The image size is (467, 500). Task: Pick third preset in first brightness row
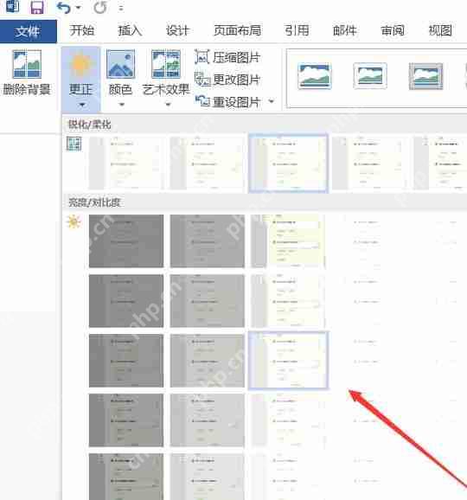pos(288,241)
